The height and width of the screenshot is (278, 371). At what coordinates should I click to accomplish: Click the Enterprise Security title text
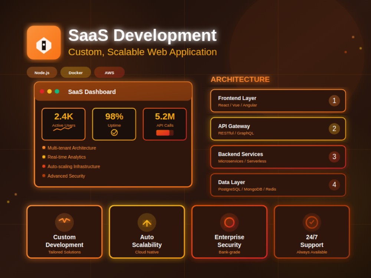pos(229,241)
